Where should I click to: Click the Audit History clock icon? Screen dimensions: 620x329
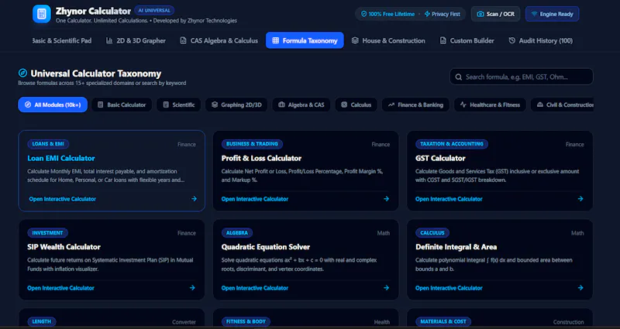click(x=512, y=40)
